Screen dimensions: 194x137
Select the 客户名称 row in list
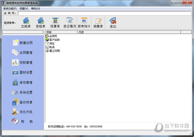[x=53, y=40]
